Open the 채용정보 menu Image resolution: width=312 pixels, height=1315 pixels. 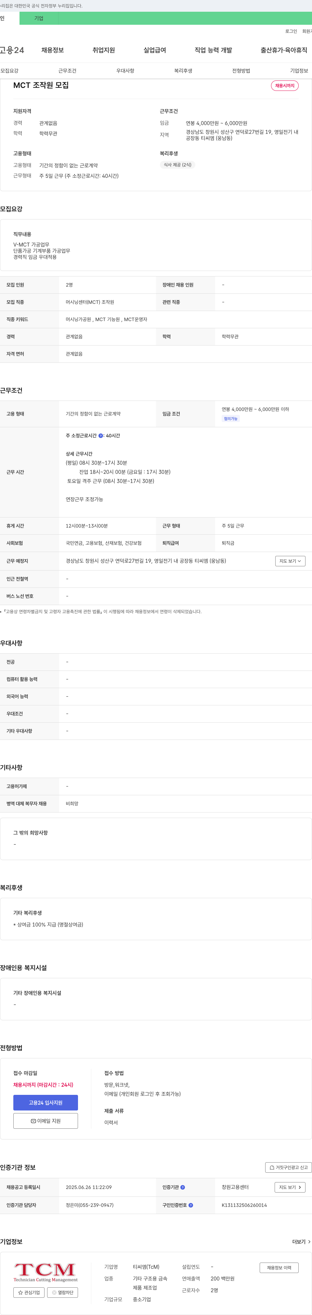(x=53, y=50)
